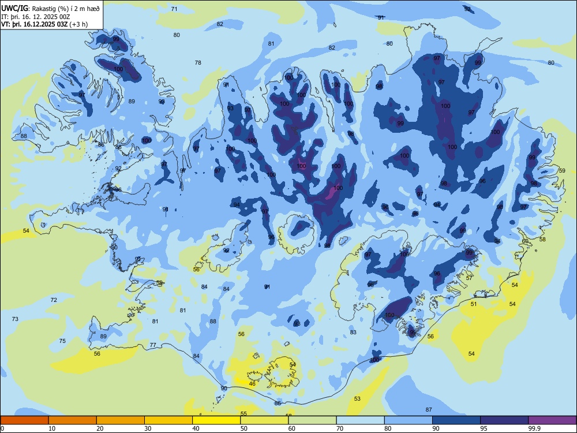Select the '53' humidity value on the map
Image resolution: width=577 pixels, height=433 pixels.
357,399
